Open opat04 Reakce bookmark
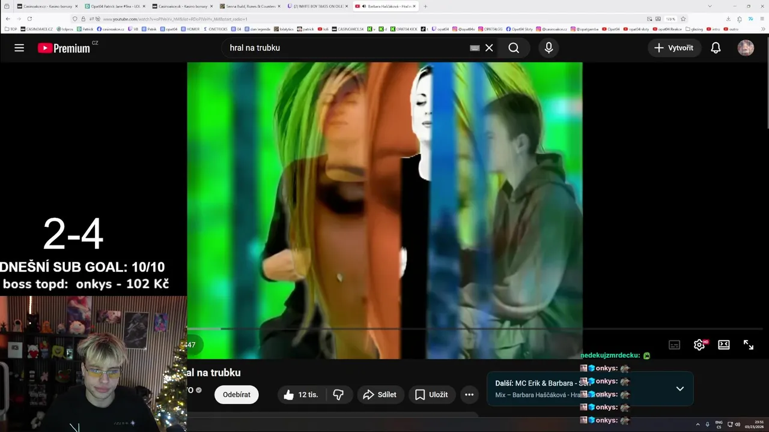Image resolution: width=769 pixels, height=432 pixels. click(x=667, y=29)
